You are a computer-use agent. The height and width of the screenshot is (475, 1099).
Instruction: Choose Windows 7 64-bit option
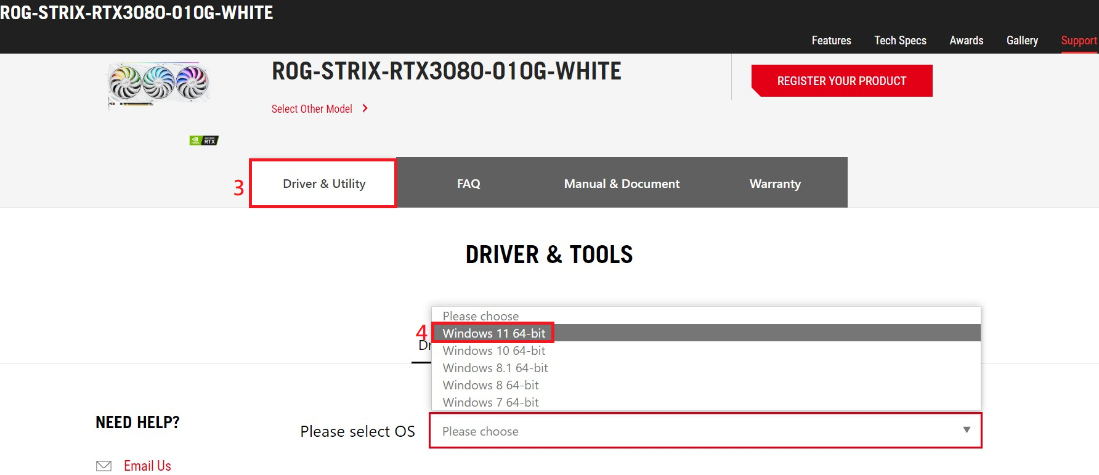[x=490, y=402]
